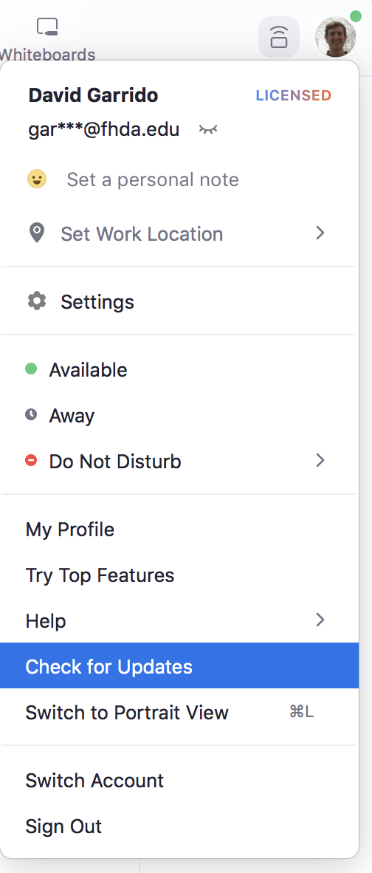Choose Check for Updates

pos(179,666)
